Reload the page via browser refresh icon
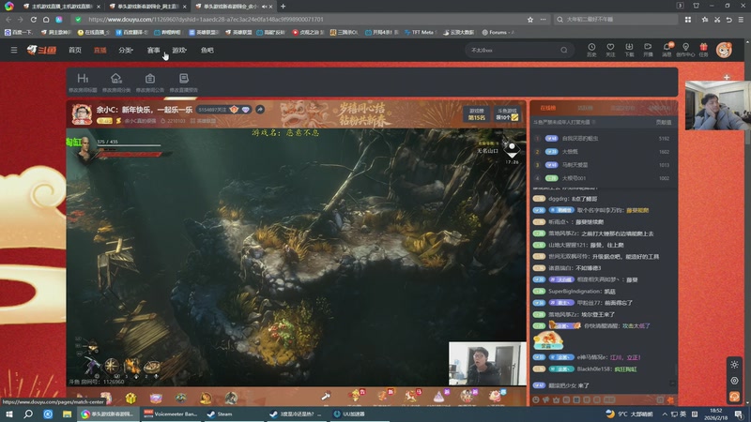Viewport: 751px width, 422px height. pyautogui.click(x=34, y=20)
